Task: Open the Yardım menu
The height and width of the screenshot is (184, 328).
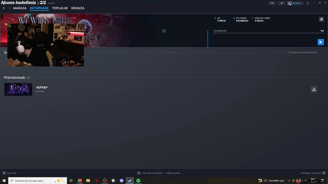Action: pos(51,3)
